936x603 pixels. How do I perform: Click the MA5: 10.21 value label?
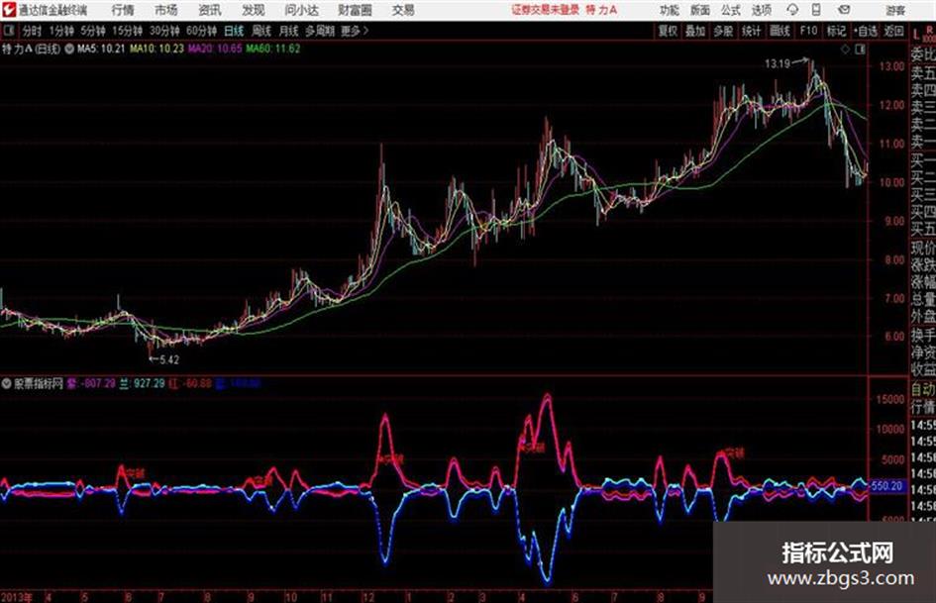(101, 49)
